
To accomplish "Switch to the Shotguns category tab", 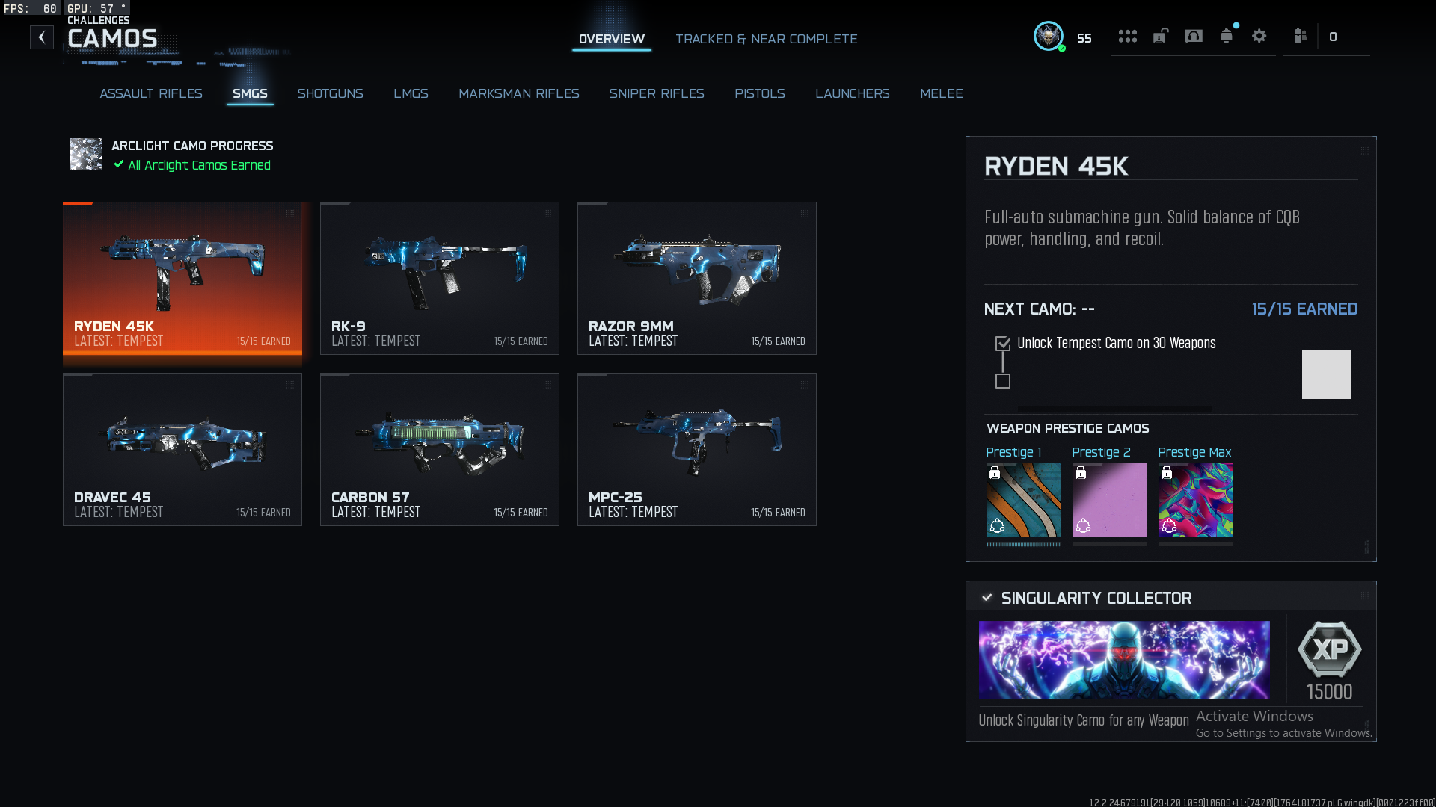I will tap(330, 93).
